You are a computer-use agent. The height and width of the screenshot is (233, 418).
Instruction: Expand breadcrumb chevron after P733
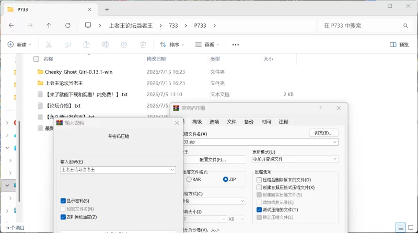(215, 26)
